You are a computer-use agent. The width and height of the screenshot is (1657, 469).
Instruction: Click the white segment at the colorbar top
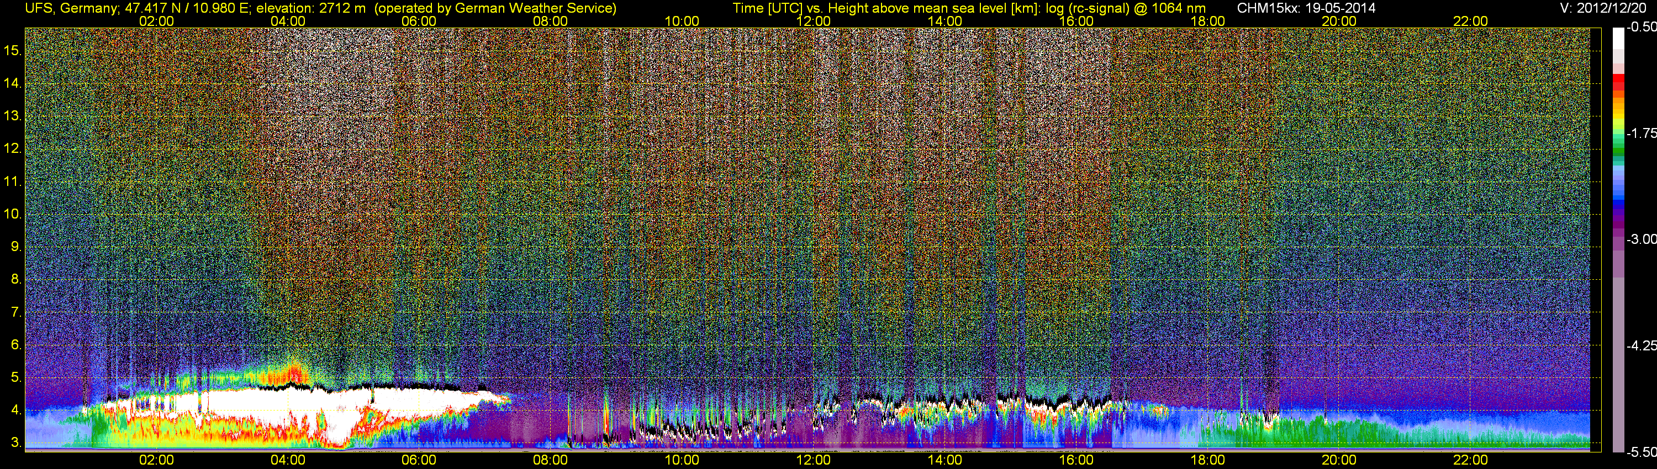point(1618,39)
